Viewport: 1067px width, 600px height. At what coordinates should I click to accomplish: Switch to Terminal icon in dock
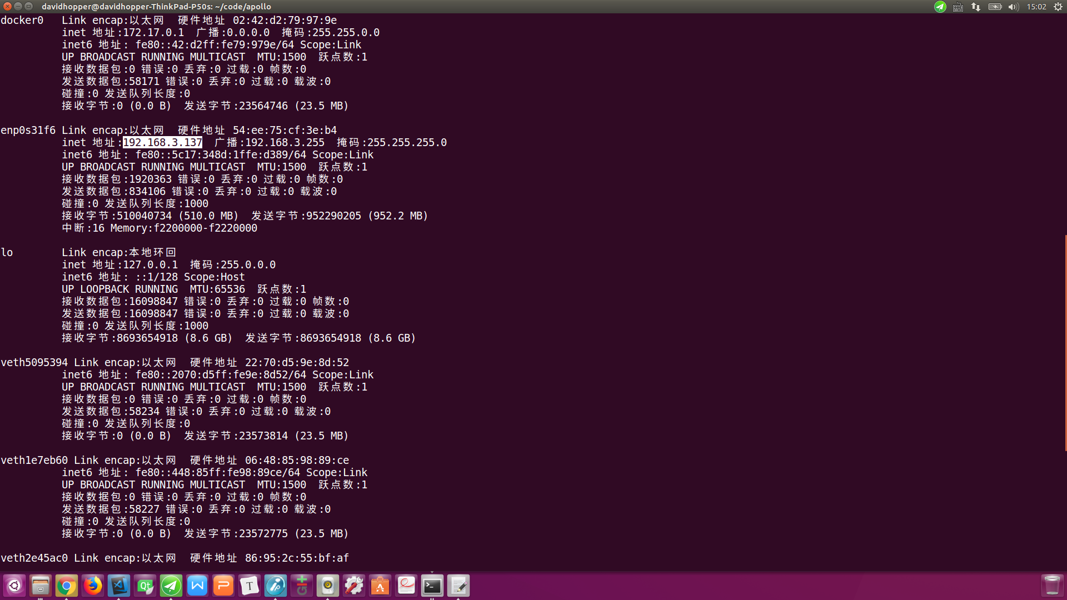tap(432, 586)
